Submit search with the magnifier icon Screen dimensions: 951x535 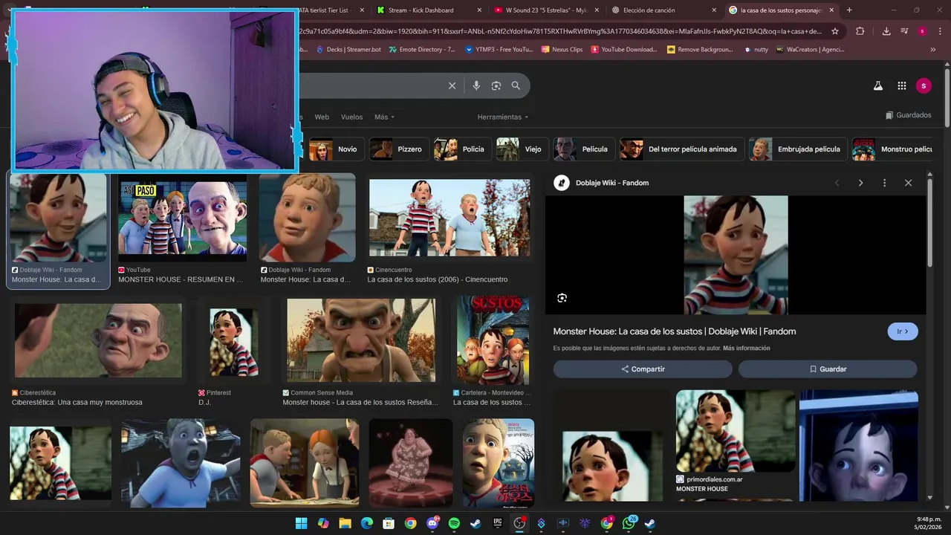coord(516,85)
